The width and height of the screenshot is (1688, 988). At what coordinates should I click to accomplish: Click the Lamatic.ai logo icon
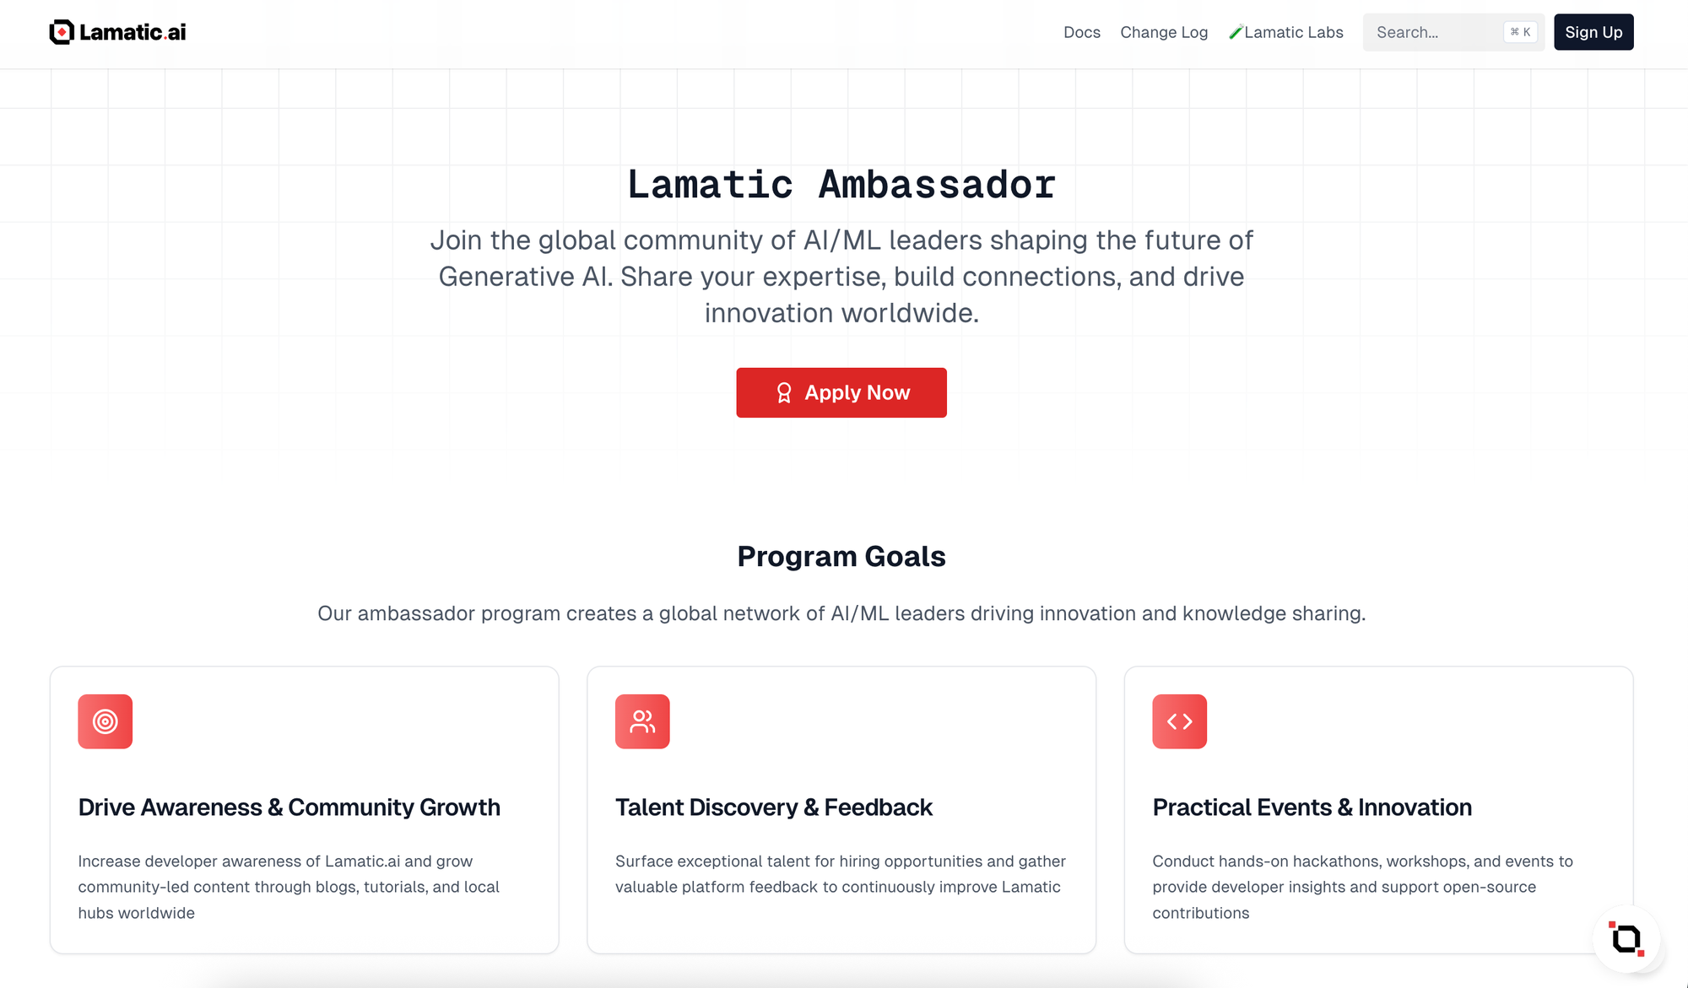tap(62, 32)
